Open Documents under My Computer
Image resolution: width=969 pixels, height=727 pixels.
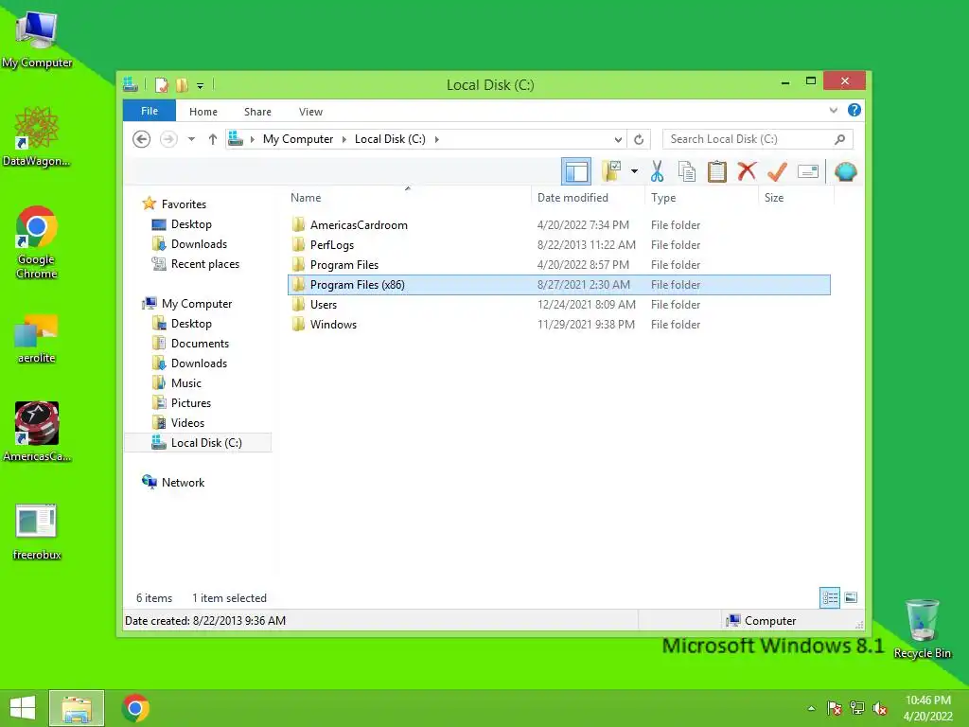[x=200, y=343]
